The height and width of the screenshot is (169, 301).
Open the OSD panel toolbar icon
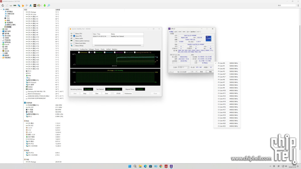point(35,6)
